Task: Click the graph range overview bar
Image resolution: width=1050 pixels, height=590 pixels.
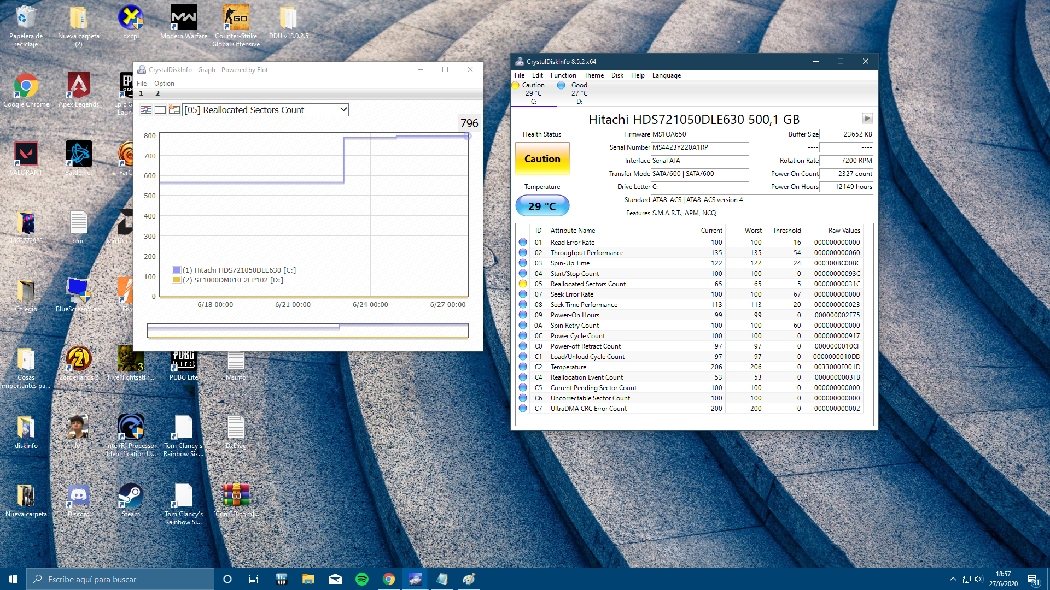Action: [x=308, y=331]
